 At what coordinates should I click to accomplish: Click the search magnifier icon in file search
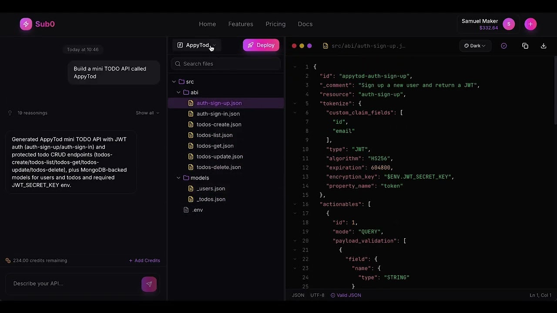(x=178, y=63)
